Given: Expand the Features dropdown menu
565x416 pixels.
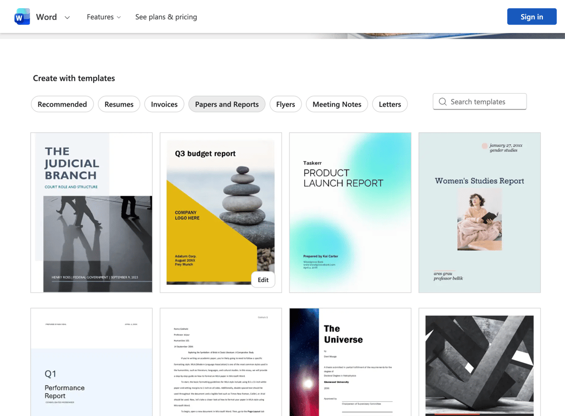Looking at the screenshot, I should coord(103,17).
